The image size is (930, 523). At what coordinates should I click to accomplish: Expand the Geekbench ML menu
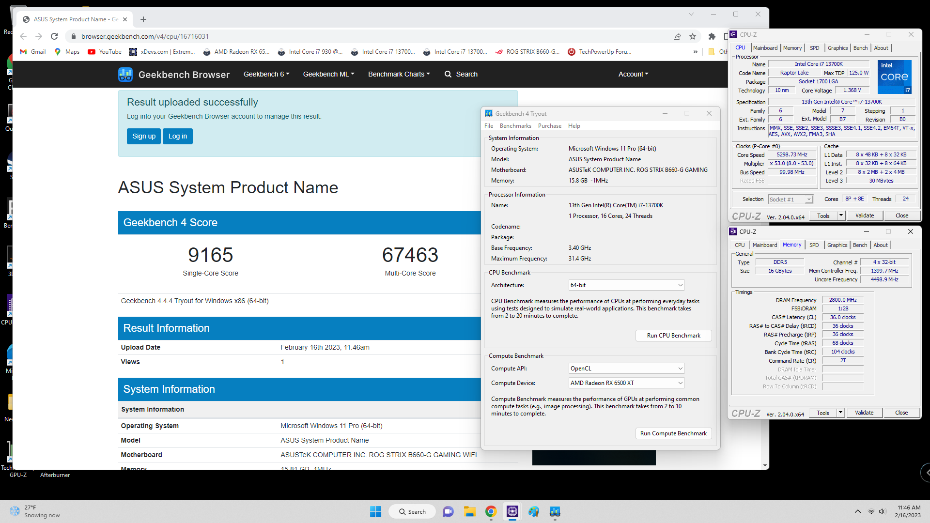pyautogui.click(x=328, y=74)
